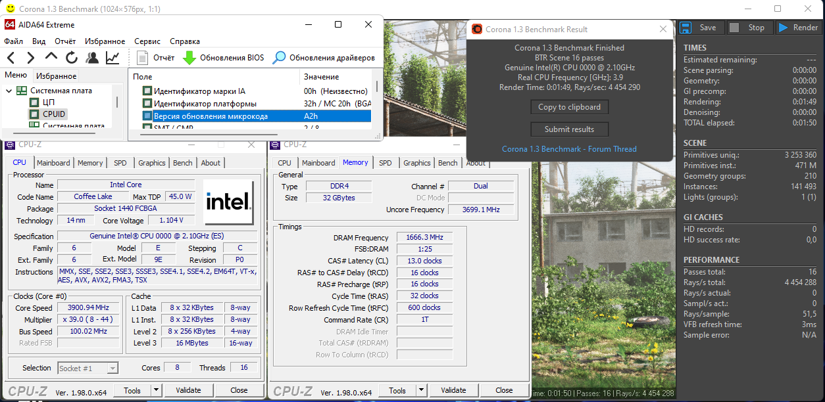The width and height of the screenshot is (825, 402).
Task: Select Mainboard tab in right CPU-Z
Action: pos(318,163)
